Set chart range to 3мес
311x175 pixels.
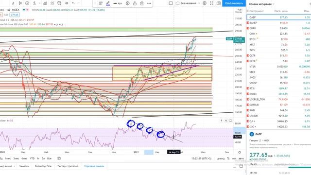[x=16, y=158]
